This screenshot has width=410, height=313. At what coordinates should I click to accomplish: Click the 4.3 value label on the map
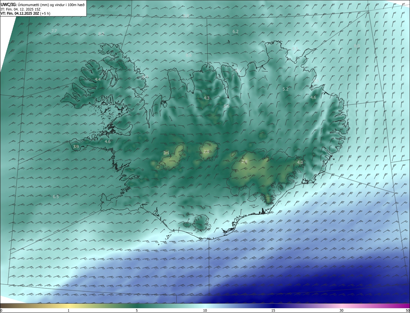pyautogui.click(x=207, y=98)
